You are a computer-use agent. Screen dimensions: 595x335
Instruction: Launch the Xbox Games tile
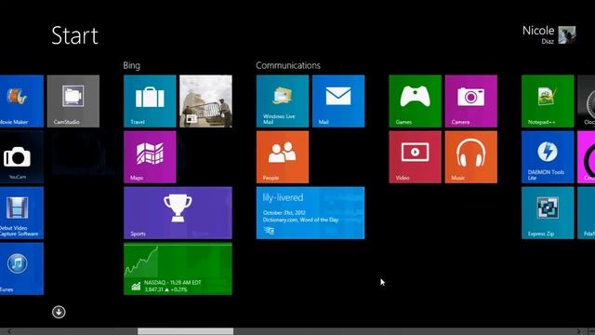click(x=416, y=101)
